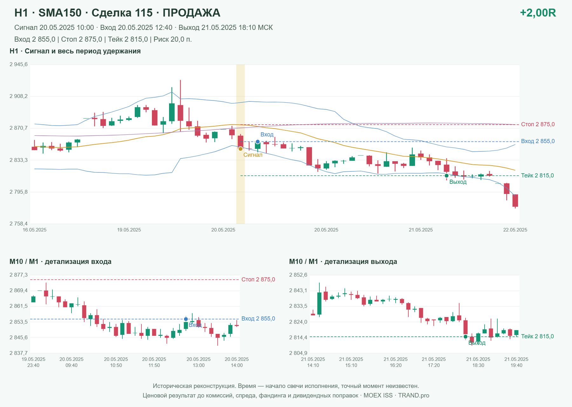Click the 2 870,7 price axis label
The width and height of the screenshot is (572, 407).
point(18,128)
